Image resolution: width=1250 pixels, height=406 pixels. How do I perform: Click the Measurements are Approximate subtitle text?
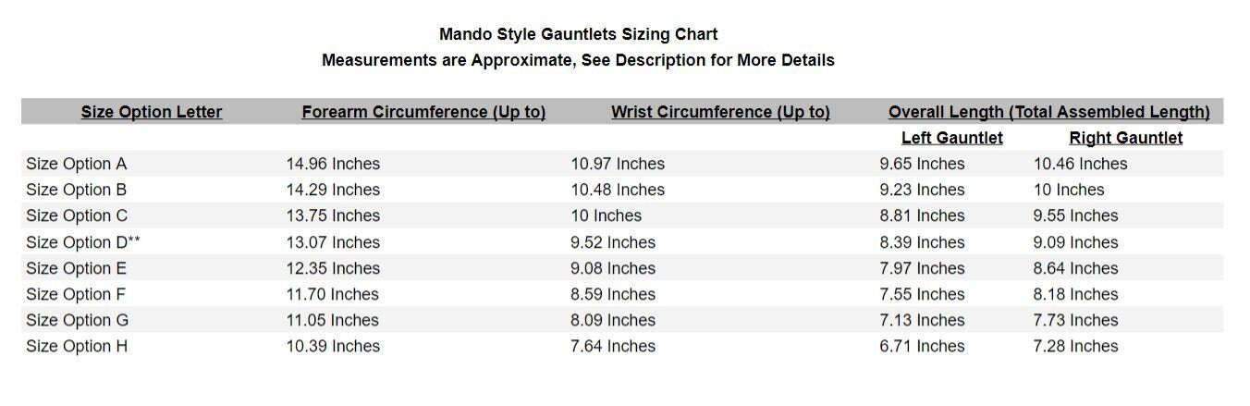click(x=578, y=60)
